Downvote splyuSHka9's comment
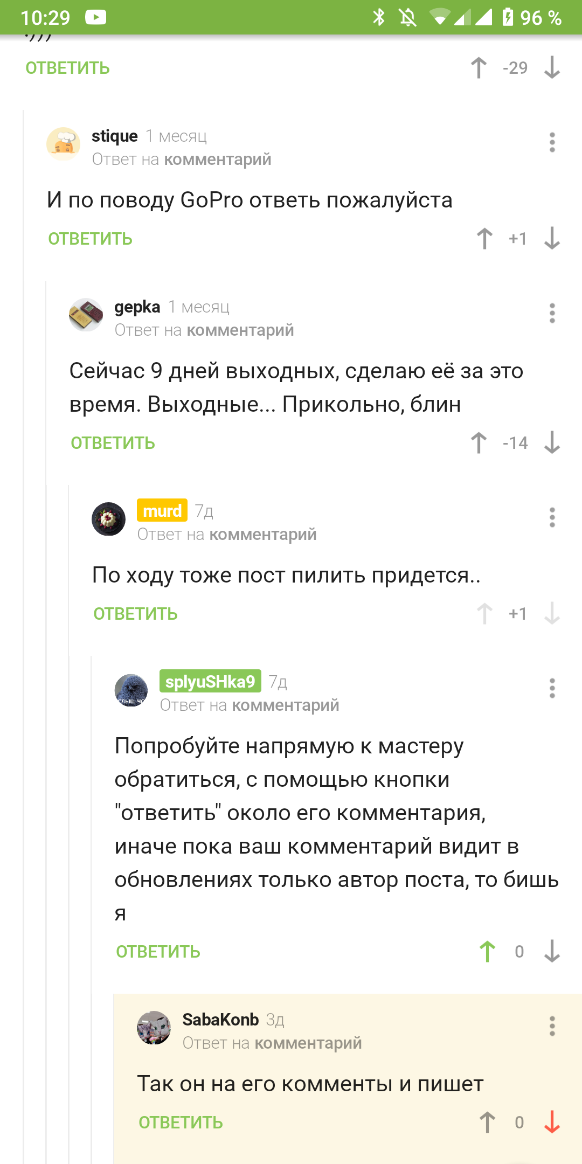Viewport: 582px width, 1164px height. coord(552,952)
